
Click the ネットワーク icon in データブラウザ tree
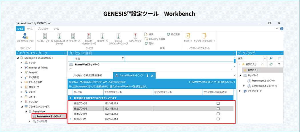pyautogui.click(x=245, y=76)
